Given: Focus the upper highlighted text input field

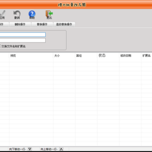Looking at the screenshot, I should (x=23, y=35).
